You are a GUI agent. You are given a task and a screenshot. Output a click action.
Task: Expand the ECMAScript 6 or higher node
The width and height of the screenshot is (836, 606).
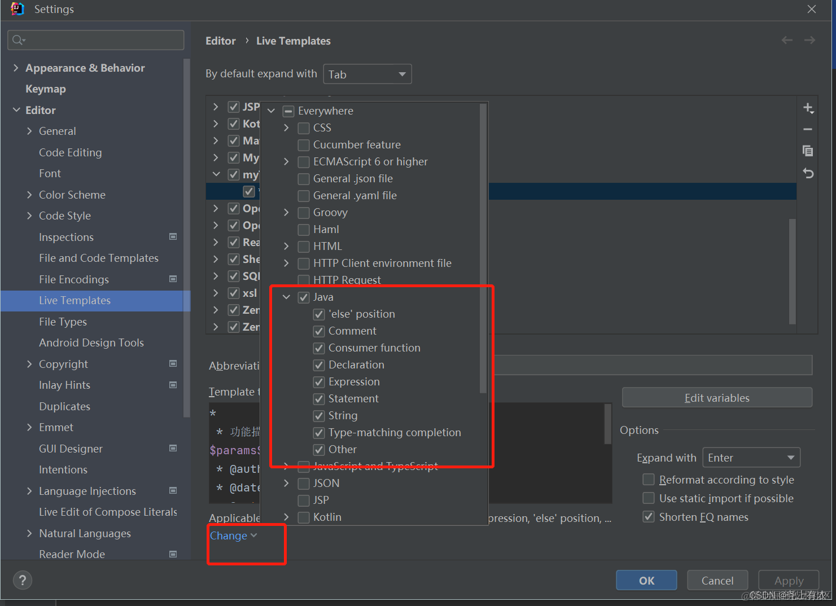click(286, 161)
